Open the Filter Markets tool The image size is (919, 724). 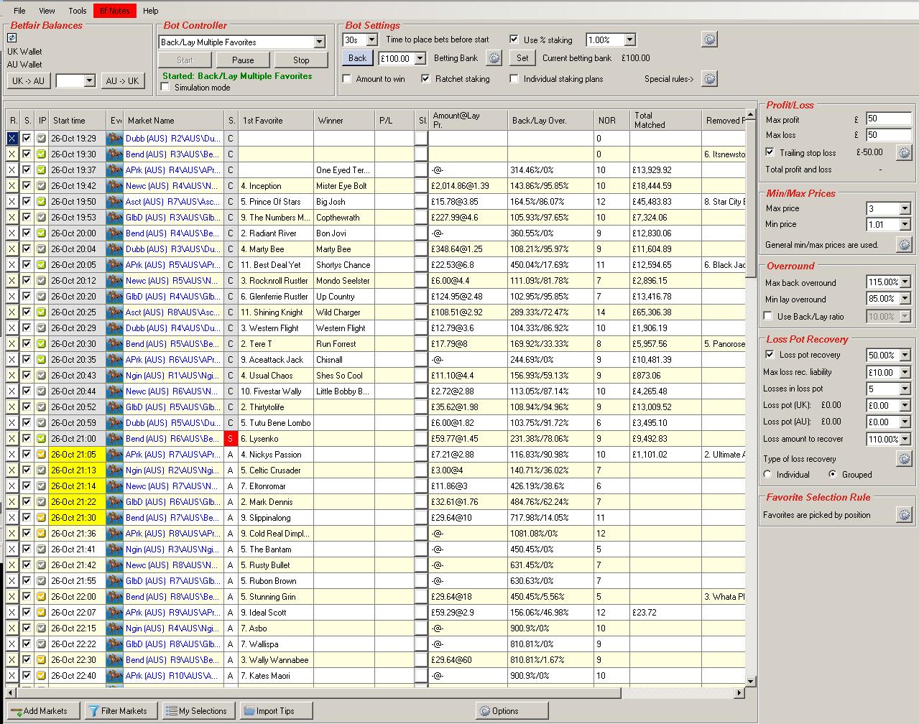121,711
